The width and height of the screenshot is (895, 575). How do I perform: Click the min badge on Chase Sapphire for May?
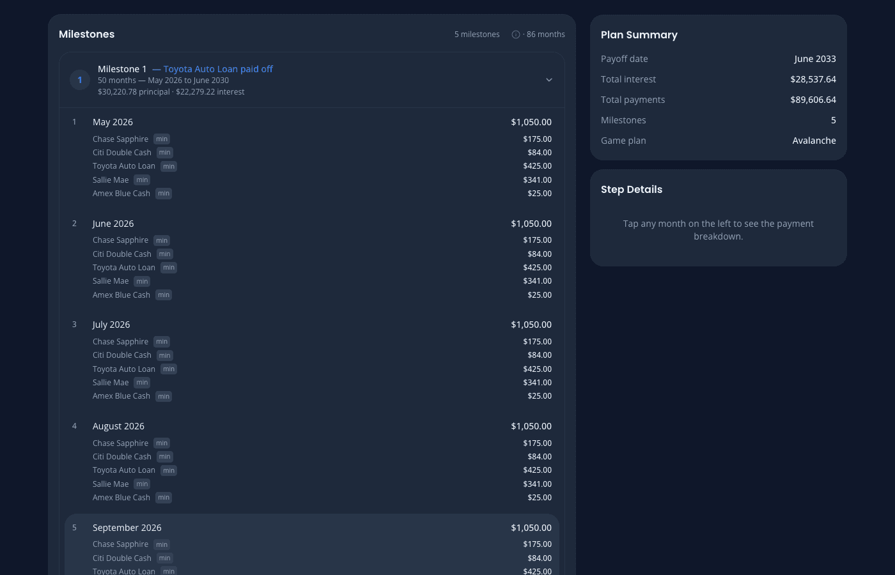pyautogui.click(x=162, y=139)
